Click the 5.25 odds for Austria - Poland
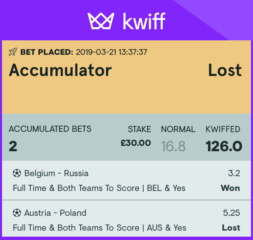The image size is (253, 240). [x=231, y=213]
